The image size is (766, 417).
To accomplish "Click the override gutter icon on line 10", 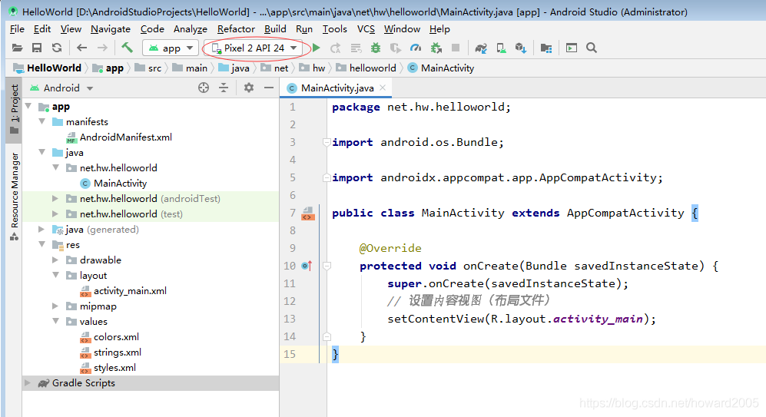I will click(307, 266).
